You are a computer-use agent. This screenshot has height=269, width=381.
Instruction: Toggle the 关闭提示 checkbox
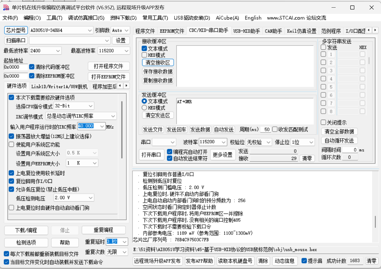[x=323, y=122]
